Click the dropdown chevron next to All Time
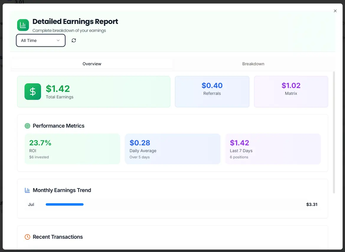Image resolution: width=345 pixels, height=252 pixels. (58, 40)
